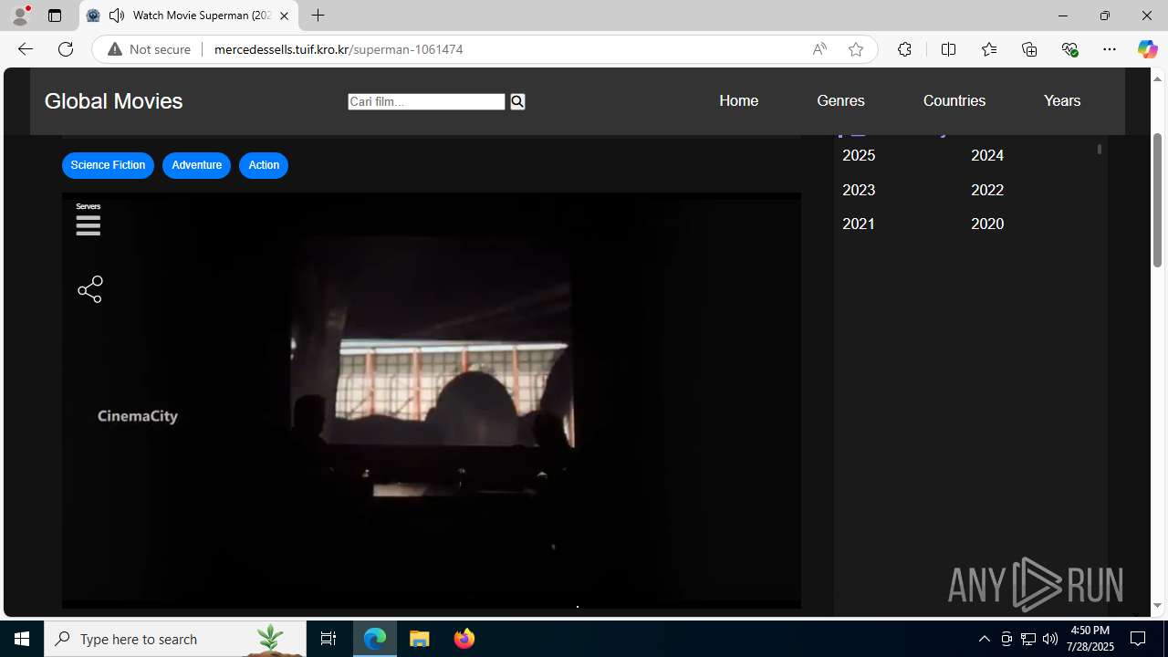
Task: Add page to favorites star icon
Action: point(856,49)
